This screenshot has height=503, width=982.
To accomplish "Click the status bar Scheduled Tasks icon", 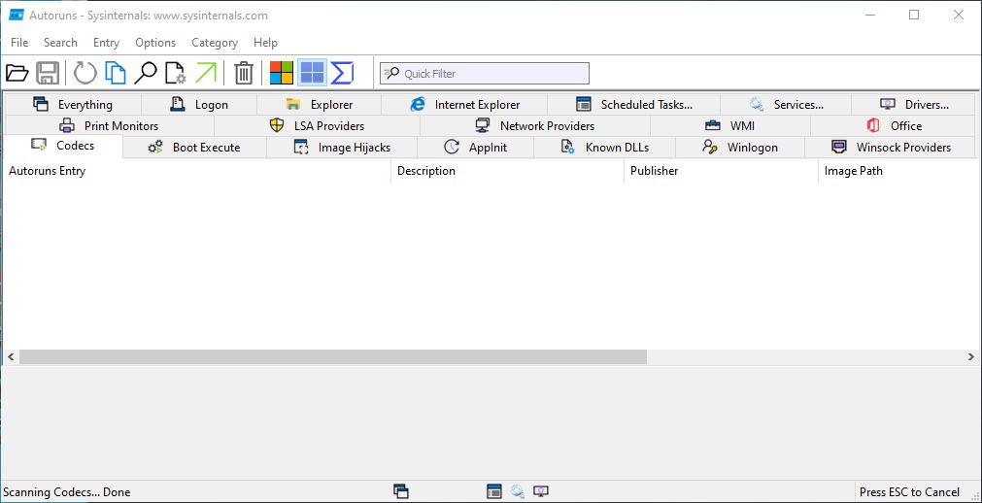I will point(494,491).
